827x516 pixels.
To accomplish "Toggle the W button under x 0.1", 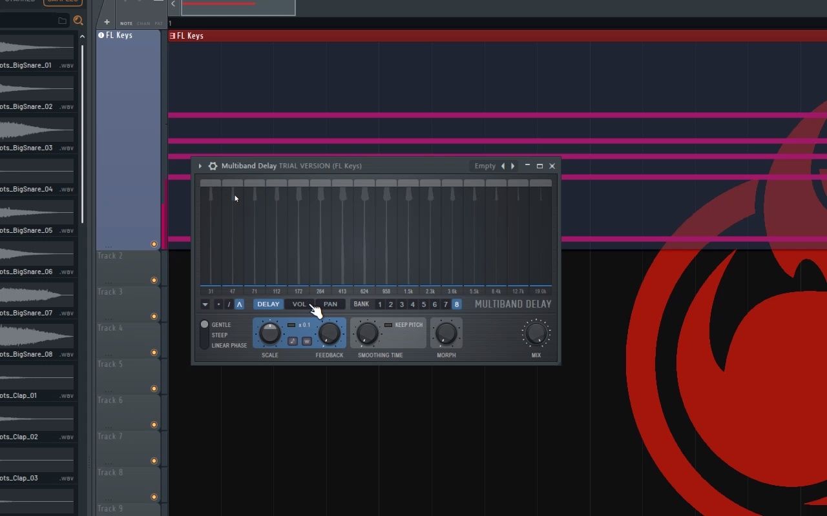I will 307,341.
